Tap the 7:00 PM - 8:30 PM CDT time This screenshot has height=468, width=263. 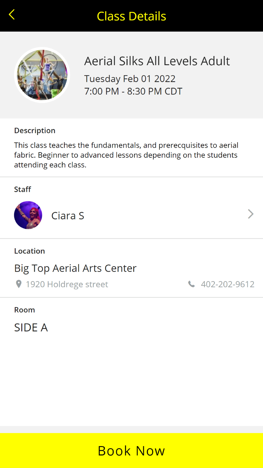click(133, 91)
